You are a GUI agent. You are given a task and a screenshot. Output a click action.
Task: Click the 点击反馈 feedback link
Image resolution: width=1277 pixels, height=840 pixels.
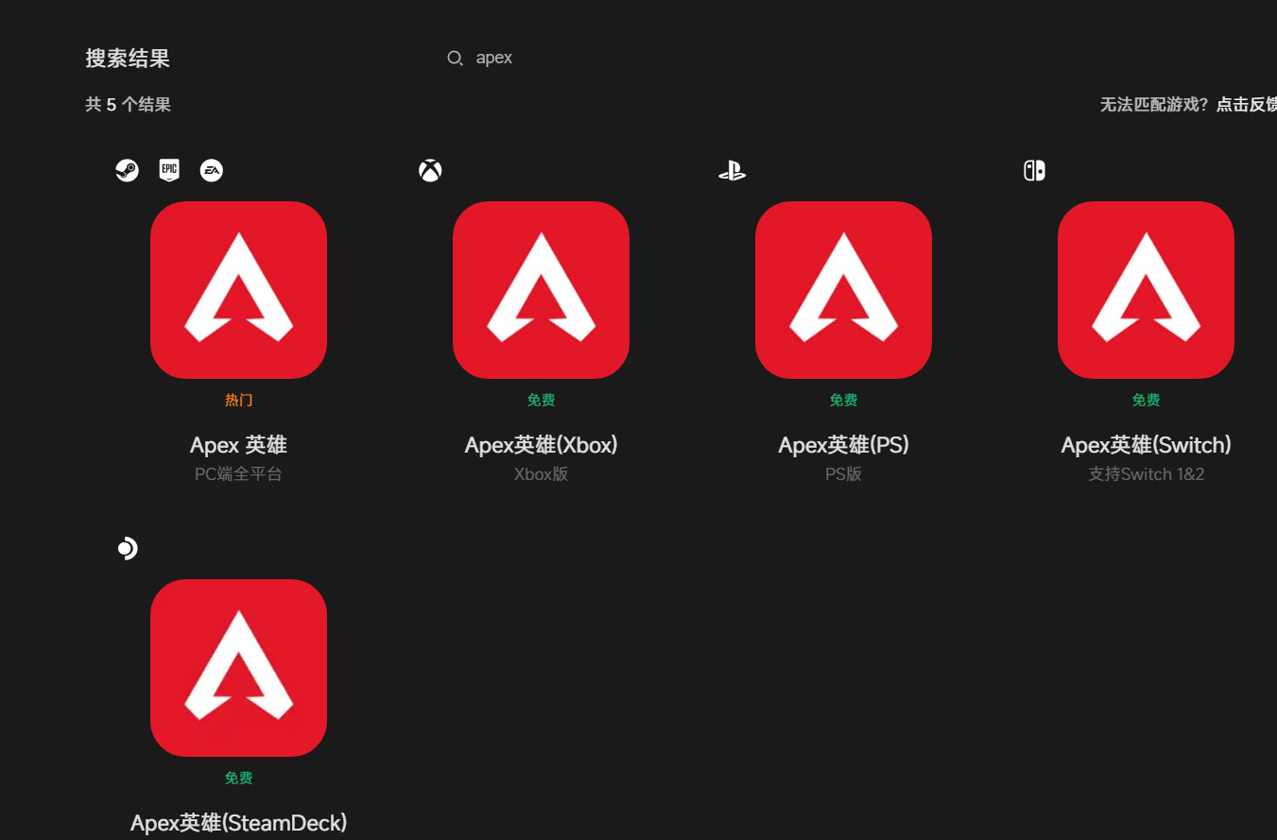pyautogui.click(x=1246, y=105)
